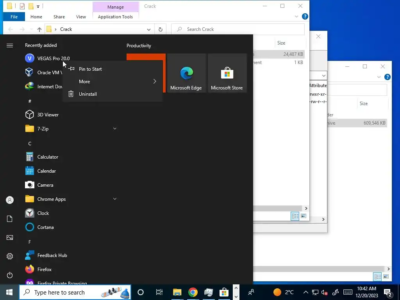
Task: Switch to the View ribbon tab
Action: (81, 17)
